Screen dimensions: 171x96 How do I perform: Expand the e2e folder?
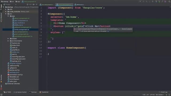click(x=6, y=9)
